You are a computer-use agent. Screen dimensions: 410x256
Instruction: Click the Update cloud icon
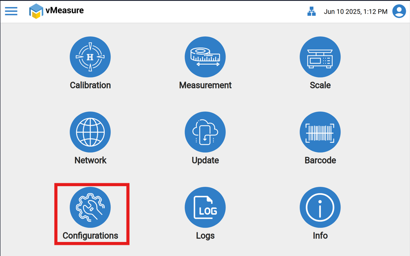coord(205,132)
